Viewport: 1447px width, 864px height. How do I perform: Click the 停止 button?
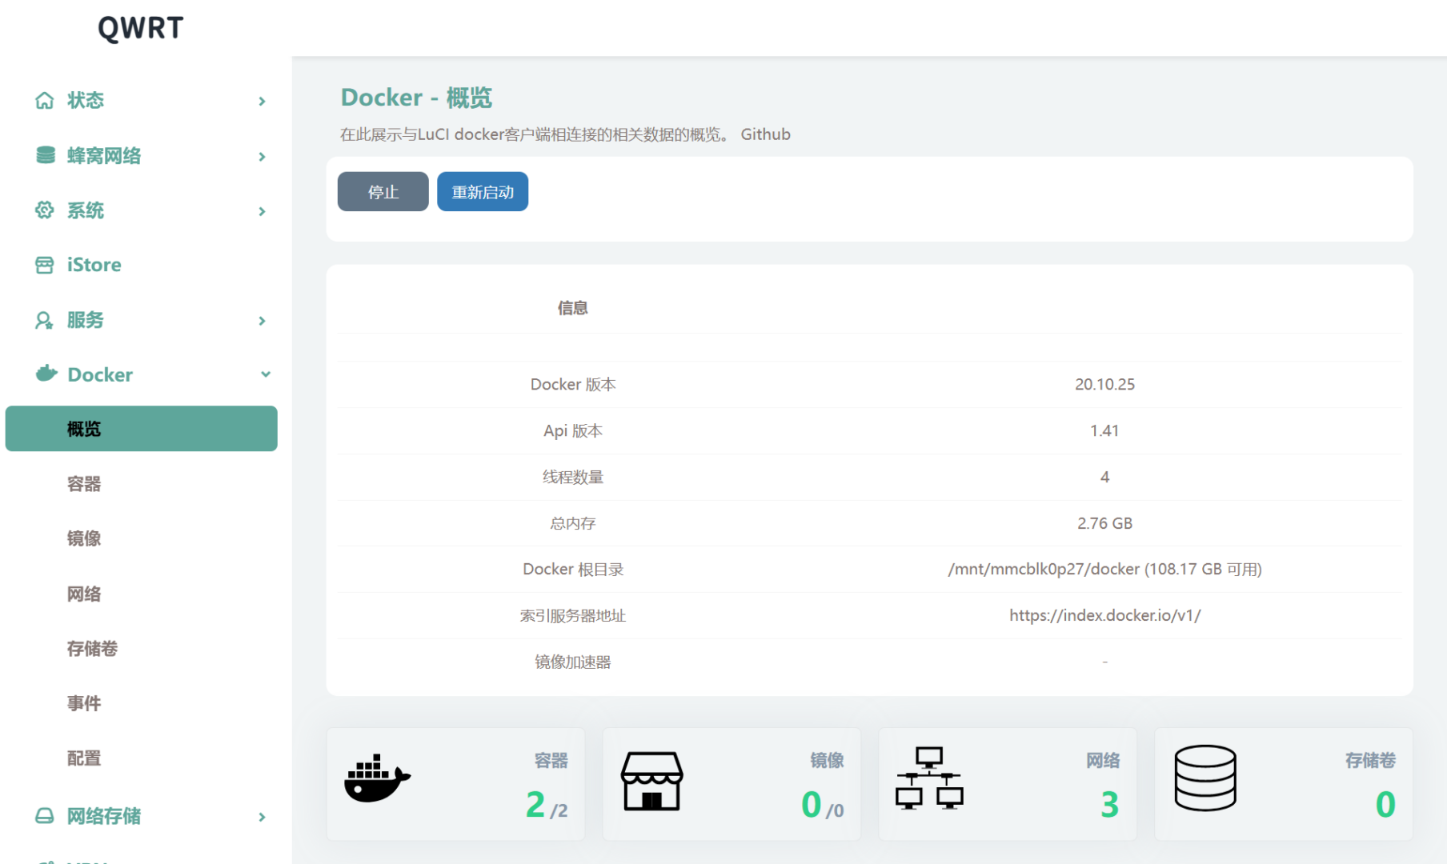point(383,191)
